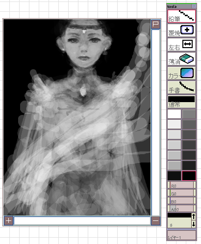Click the minus zoom-out button below canvas
The height and width of the screenshot is (244, 201).
click(155, 220)
